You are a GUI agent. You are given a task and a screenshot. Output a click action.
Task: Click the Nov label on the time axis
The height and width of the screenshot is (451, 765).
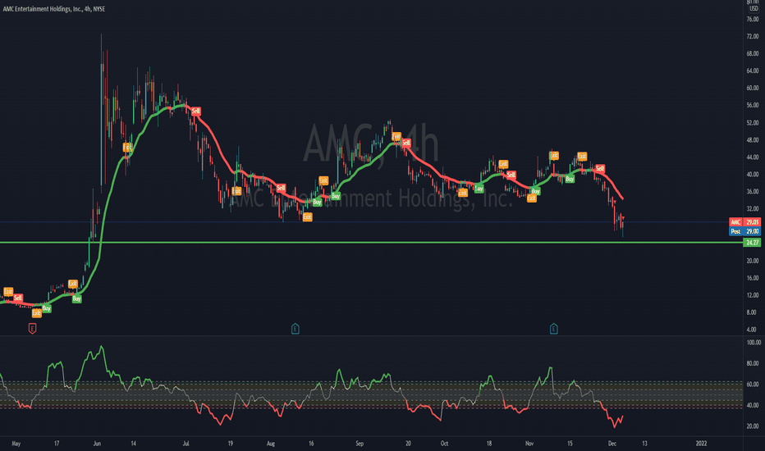(529, 443)
